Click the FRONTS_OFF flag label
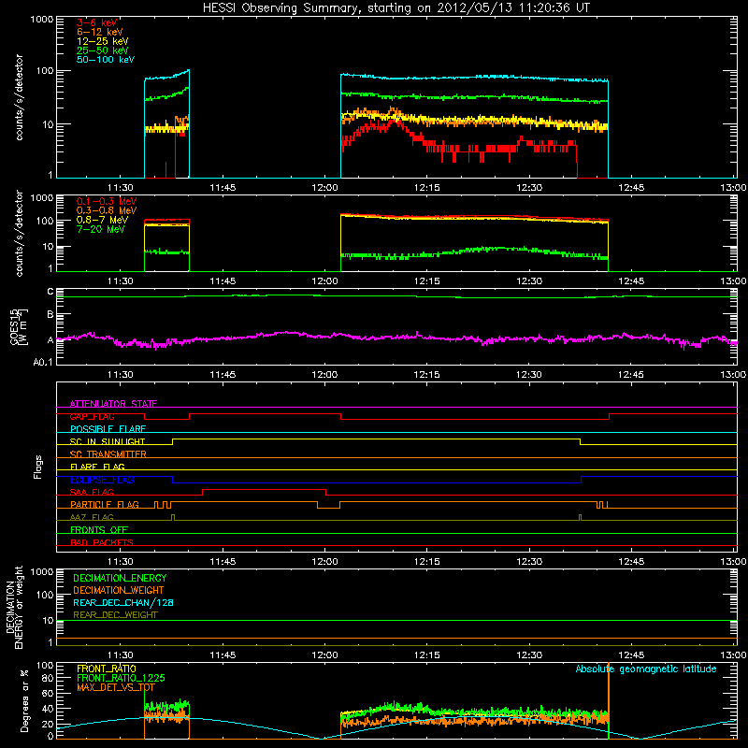Screen dimensions: 748x748 coord(99,529)
